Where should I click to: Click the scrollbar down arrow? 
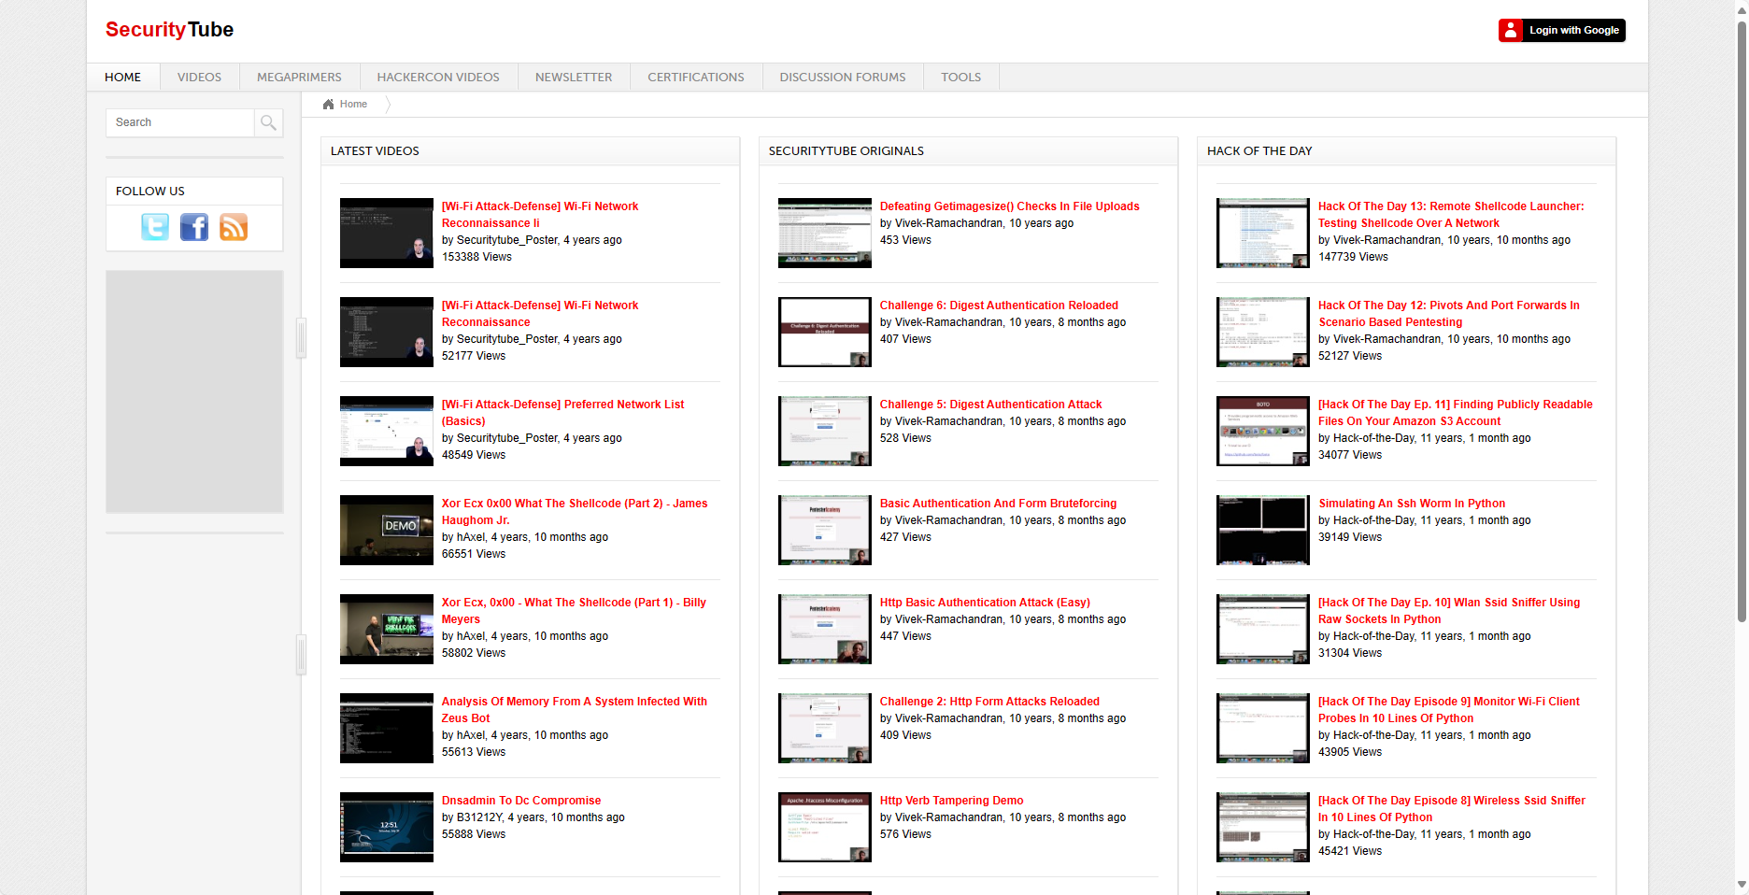[x=1742, y=885]
